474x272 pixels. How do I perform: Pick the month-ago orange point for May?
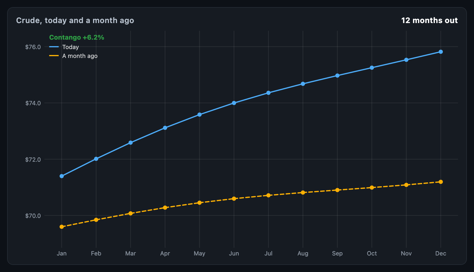coord(199,203)
